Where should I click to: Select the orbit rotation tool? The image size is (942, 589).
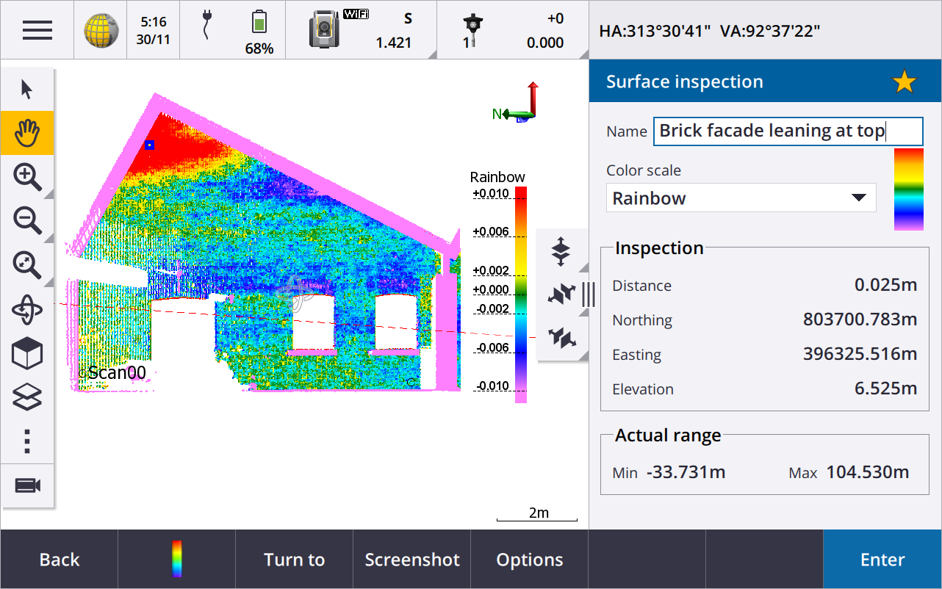tap(27, 309)
